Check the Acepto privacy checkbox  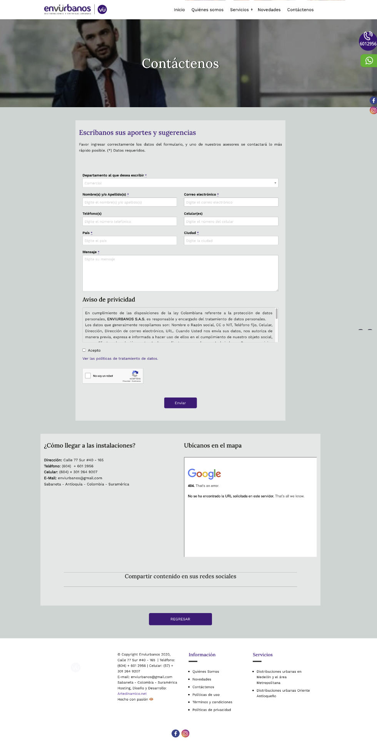click(x=84, y=350)
